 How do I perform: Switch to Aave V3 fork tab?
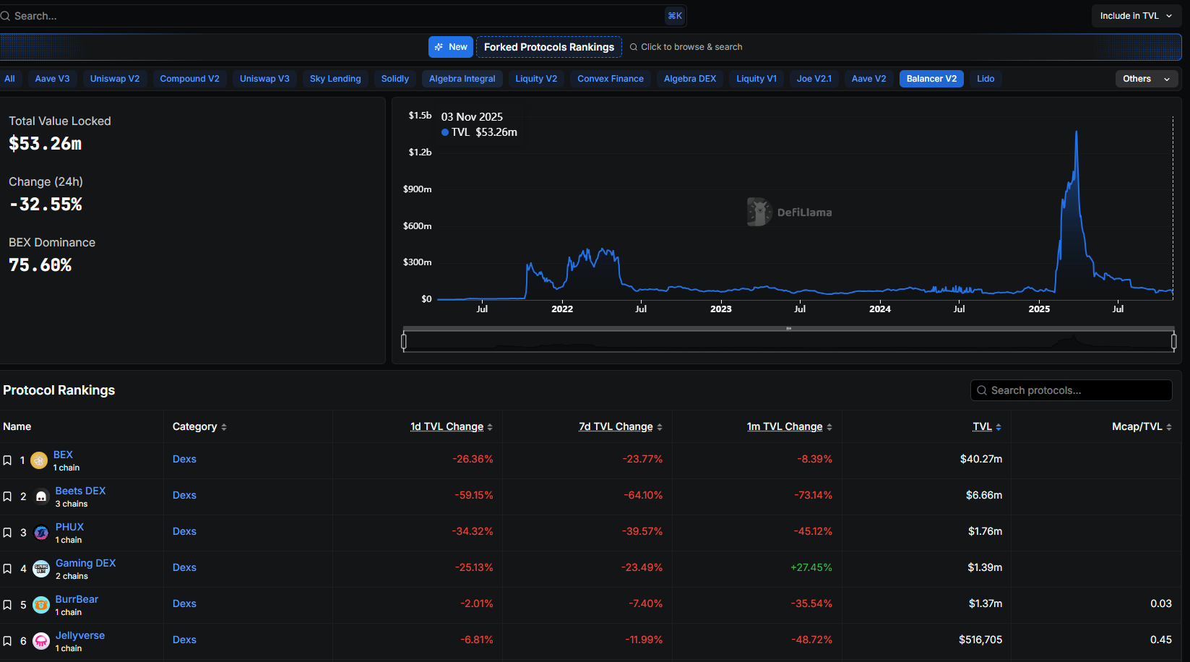tap(52, 79)
